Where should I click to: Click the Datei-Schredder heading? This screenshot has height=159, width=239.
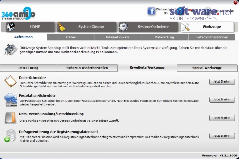pos(33,78)
